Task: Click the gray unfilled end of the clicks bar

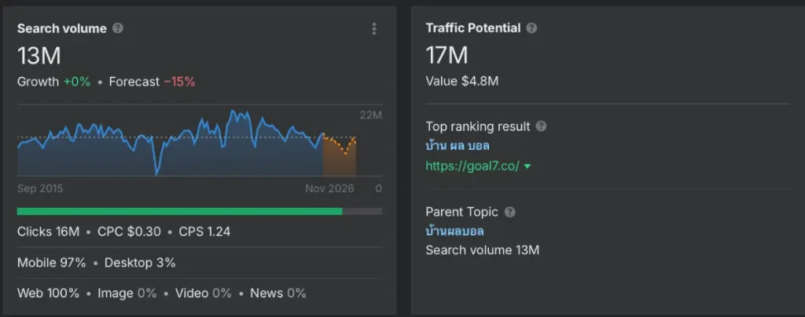Action: click(362, 211)
